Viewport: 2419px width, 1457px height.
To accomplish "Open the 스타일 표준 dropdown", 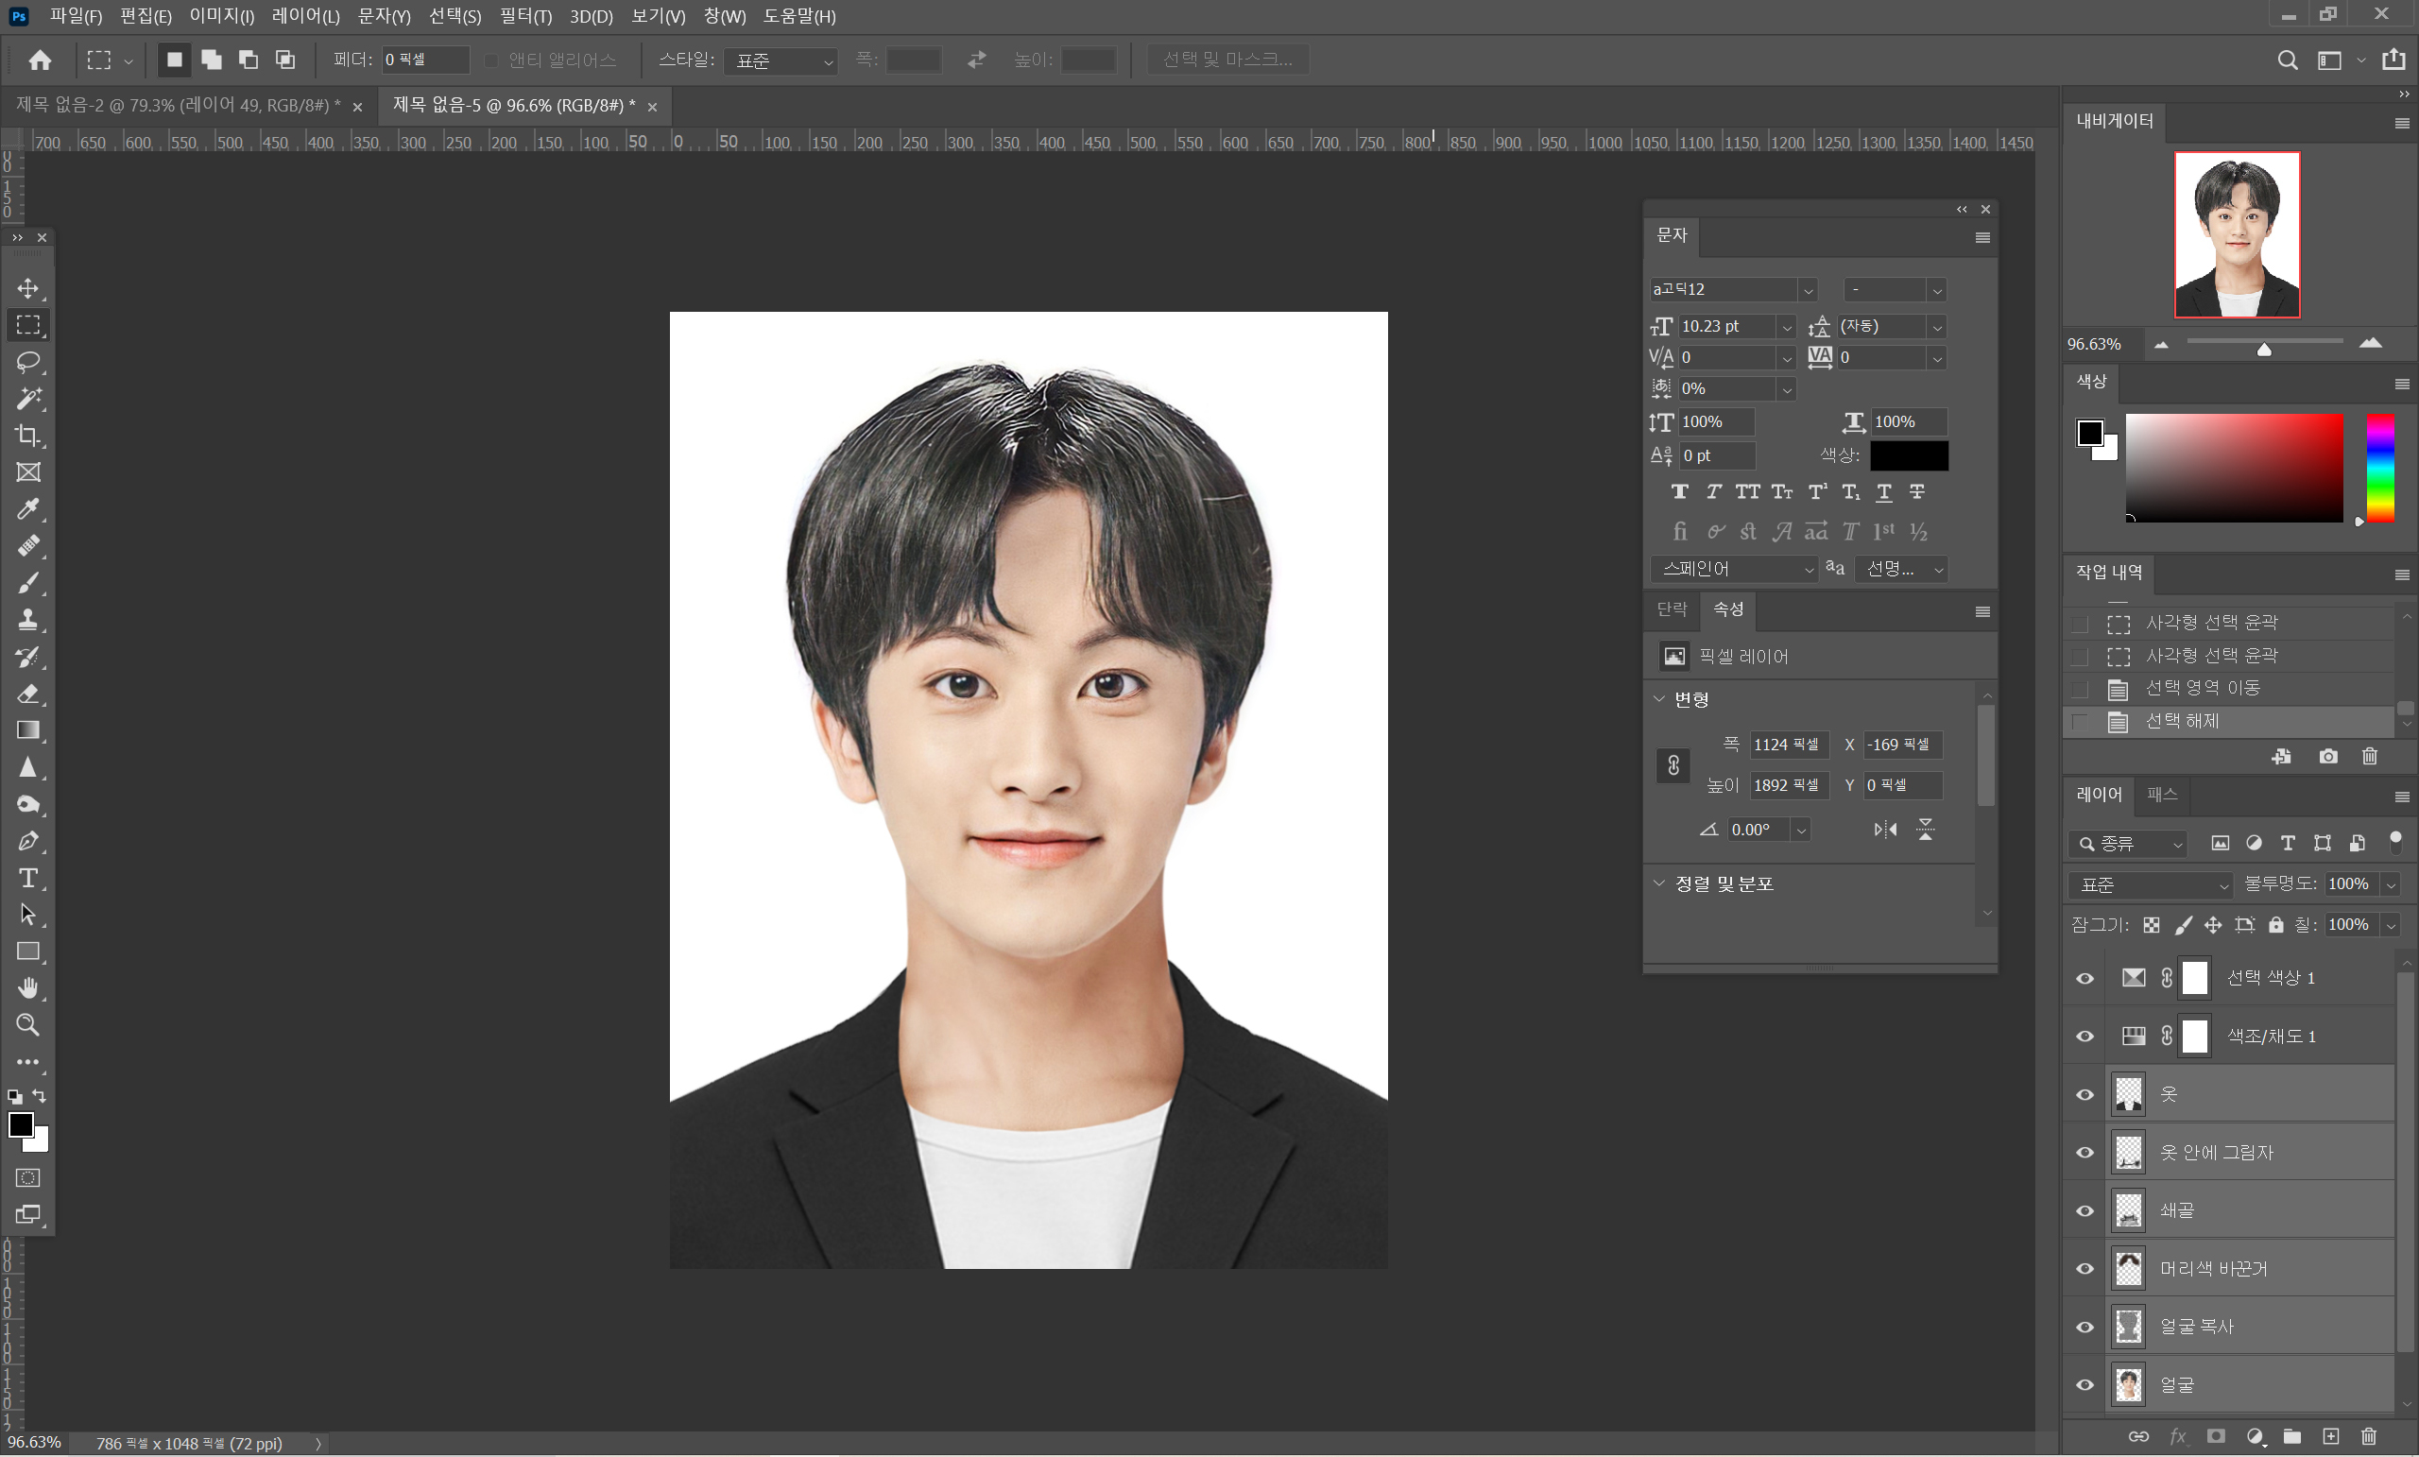I will point(781,60).
